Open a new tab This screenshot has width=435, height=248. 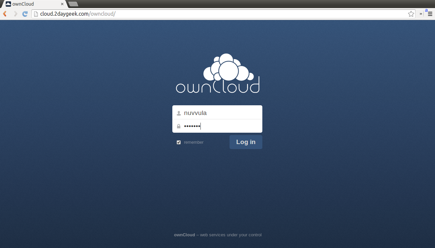73,4
